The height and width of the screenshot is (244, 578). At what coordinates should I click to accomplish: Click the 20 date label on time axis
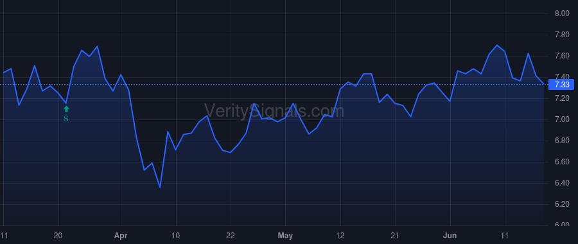click(x=58, y=236)
